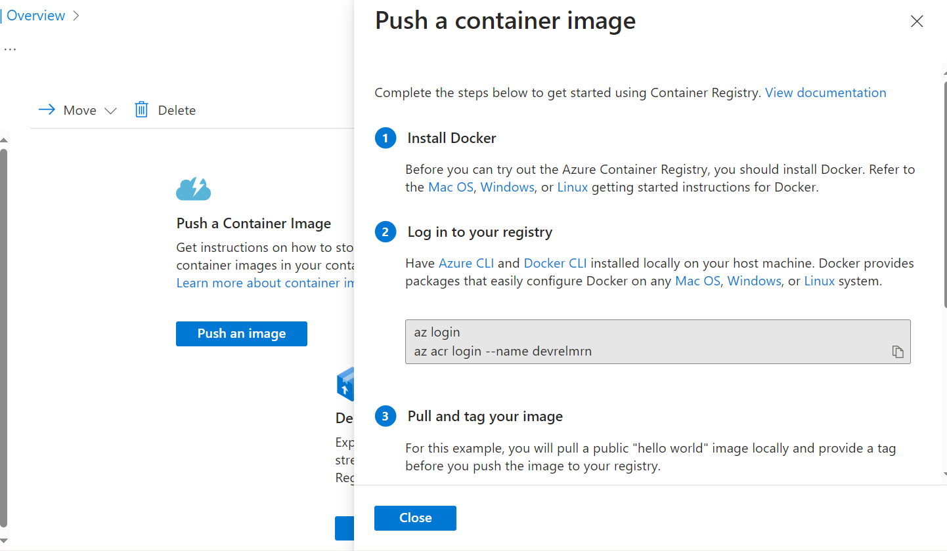Open Linux link under Install Docker
The height and width of the screenshot is (551, 947).
tap(573, 187)
